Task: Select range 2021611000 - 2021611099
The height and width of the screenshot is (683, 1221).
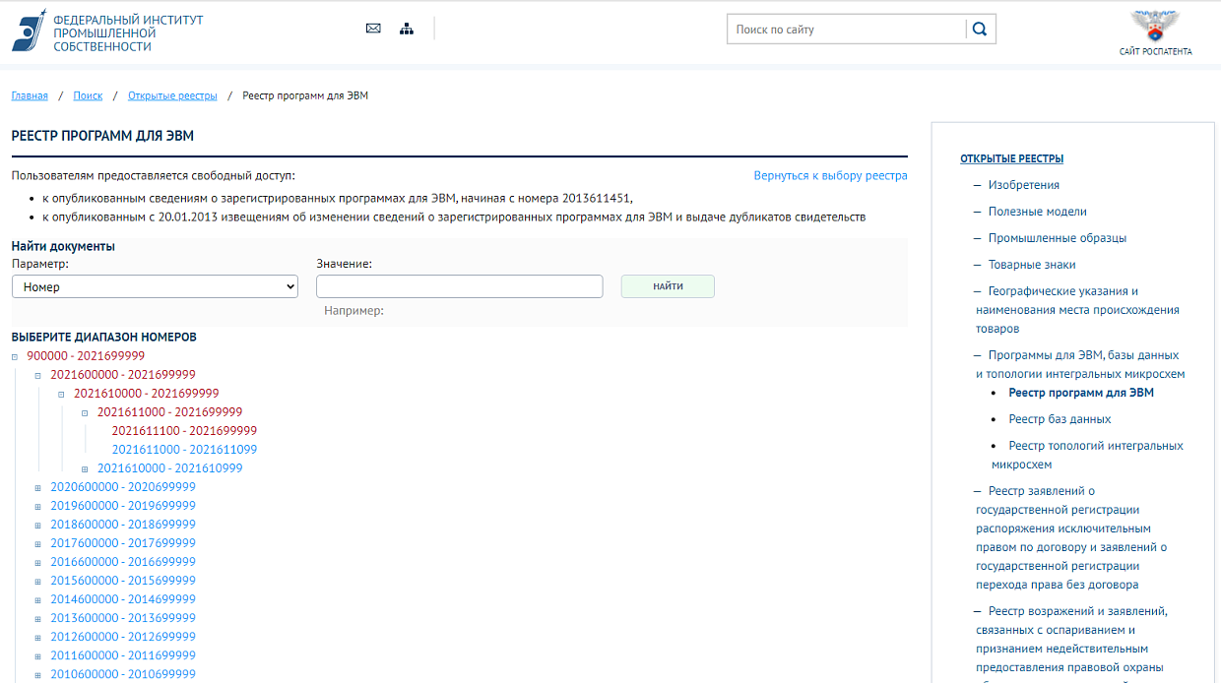Action: pos(184,450)
